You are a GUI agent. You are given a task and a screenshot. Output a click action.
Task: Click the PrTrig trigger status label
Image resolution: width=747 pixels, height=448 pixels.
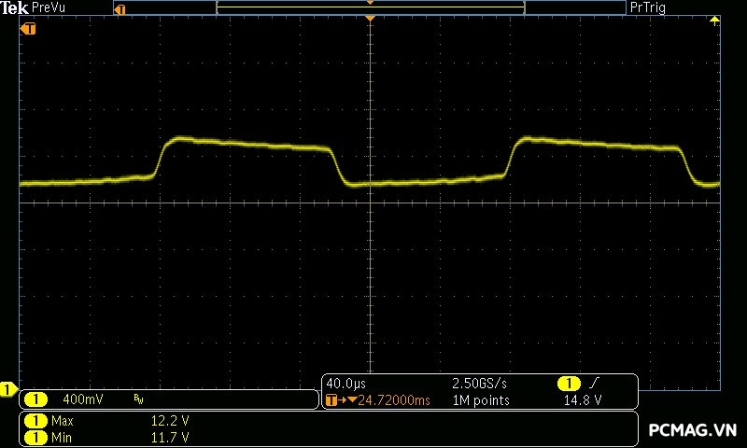648,7
